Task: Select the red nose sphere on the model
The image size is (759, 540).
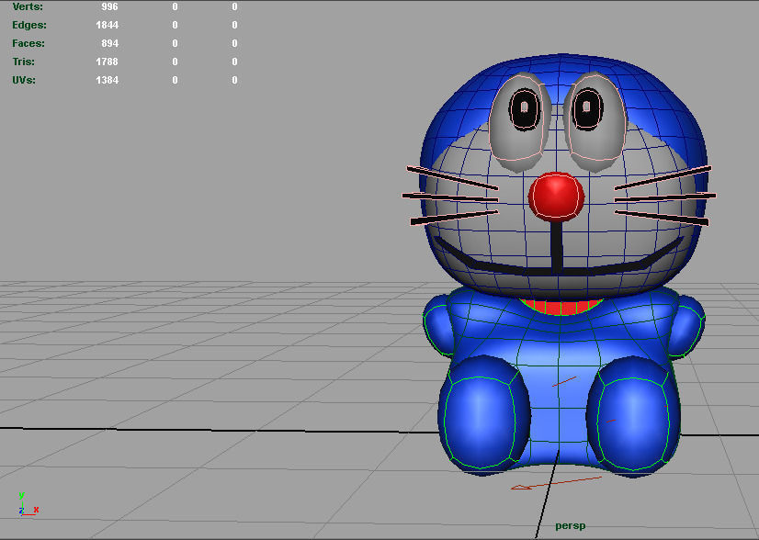Action: [556, 197]
